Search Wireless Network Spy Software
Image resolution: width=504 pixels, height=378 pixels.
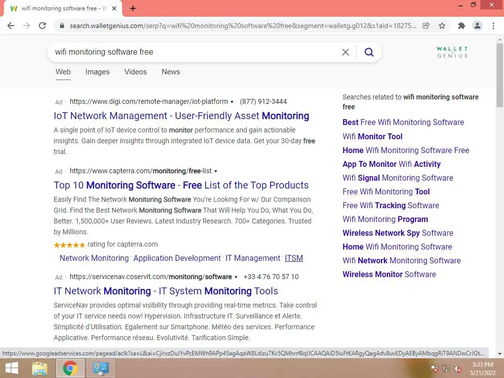[398, 233]
